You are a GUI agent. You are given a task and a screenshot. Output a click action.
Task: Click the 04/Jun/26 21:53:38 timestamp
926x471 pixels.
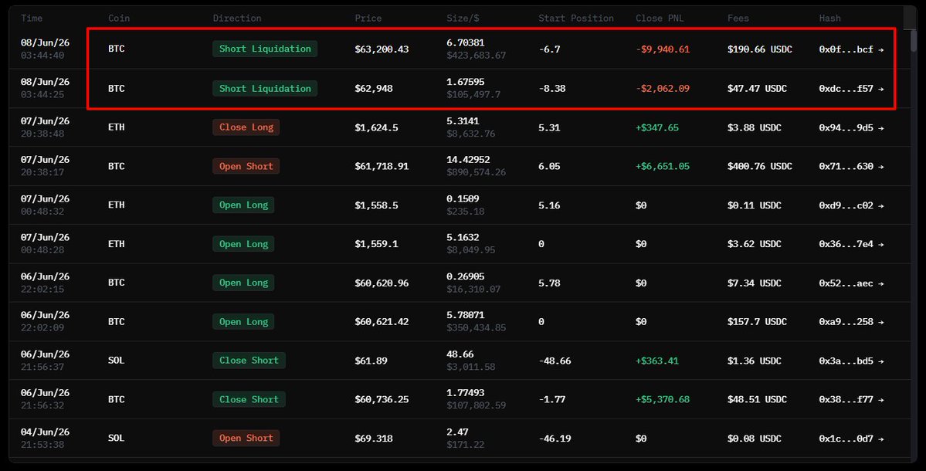click(45, 438)
